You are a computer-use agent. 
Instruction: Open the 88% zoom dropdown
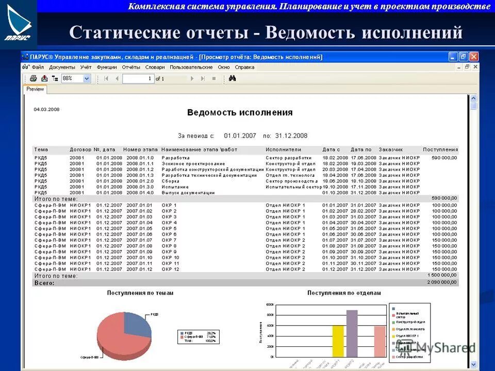click(87, 78)
